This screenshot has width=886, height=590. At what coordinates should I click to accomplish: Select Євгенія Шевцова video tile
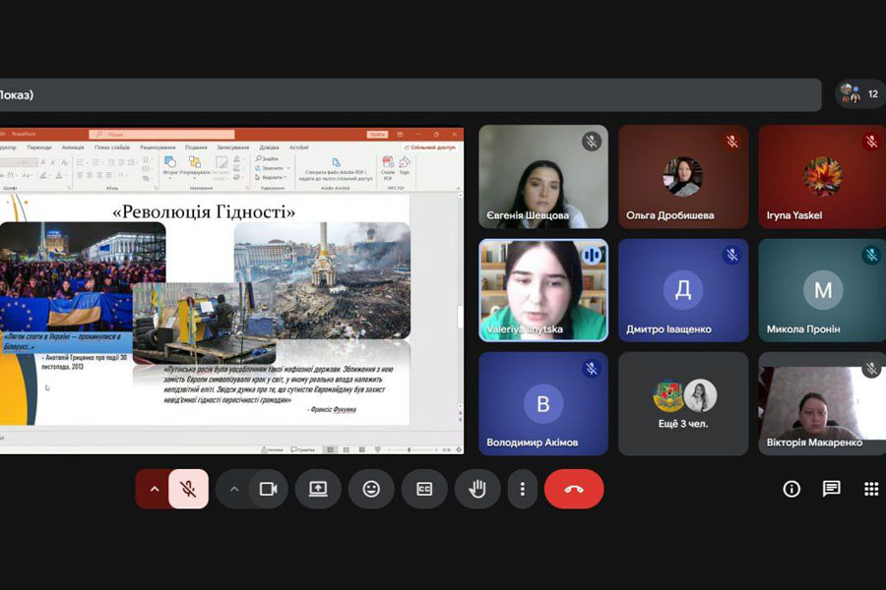[543, 177]
